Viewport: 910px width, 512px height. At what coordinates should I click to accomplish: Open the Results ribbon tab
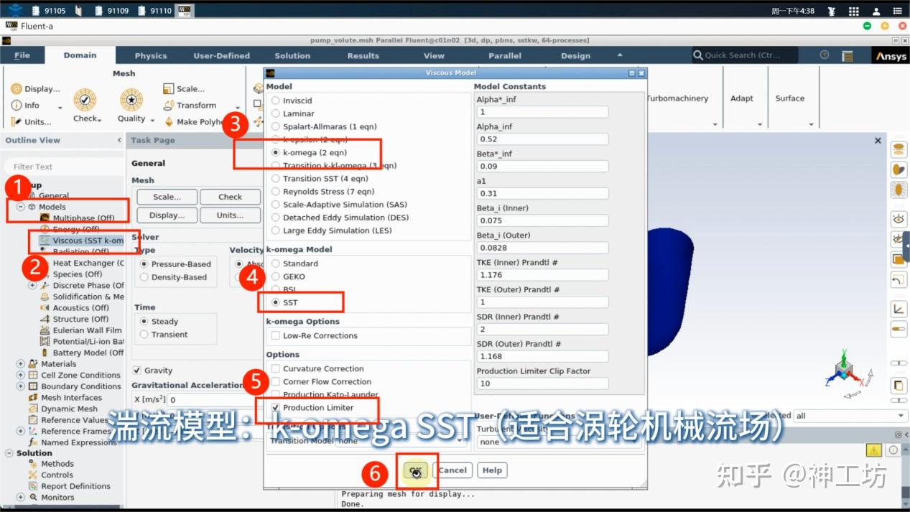363,55
